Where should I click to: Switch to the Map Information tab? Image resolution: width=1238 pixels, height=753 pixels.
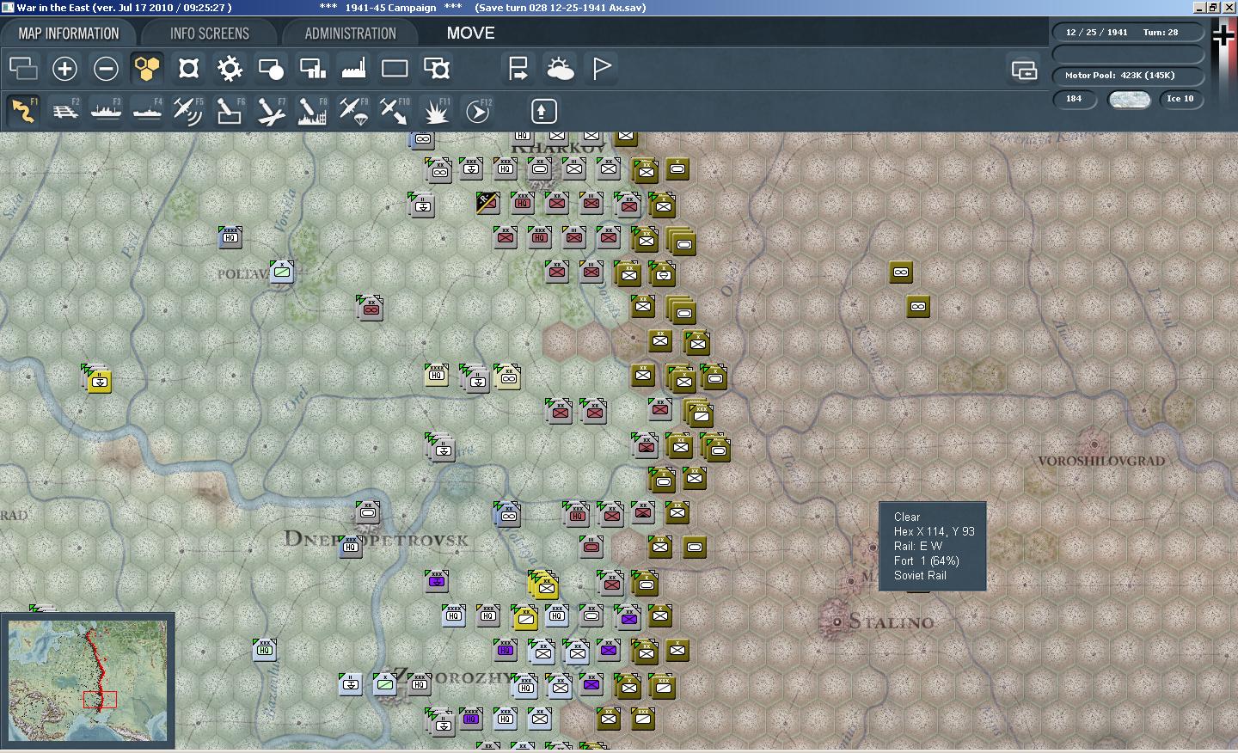tap(69, 34)
